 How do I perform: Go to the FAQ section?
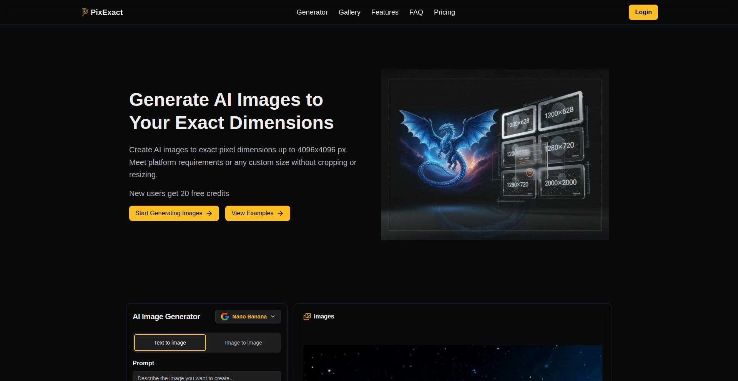point(416,12)
